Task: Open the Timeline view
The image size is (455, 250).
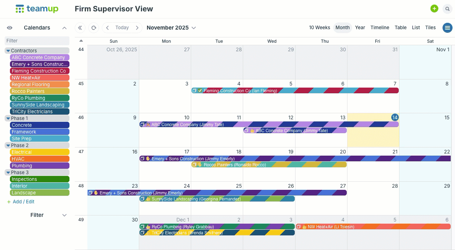Action: [380, 27]
